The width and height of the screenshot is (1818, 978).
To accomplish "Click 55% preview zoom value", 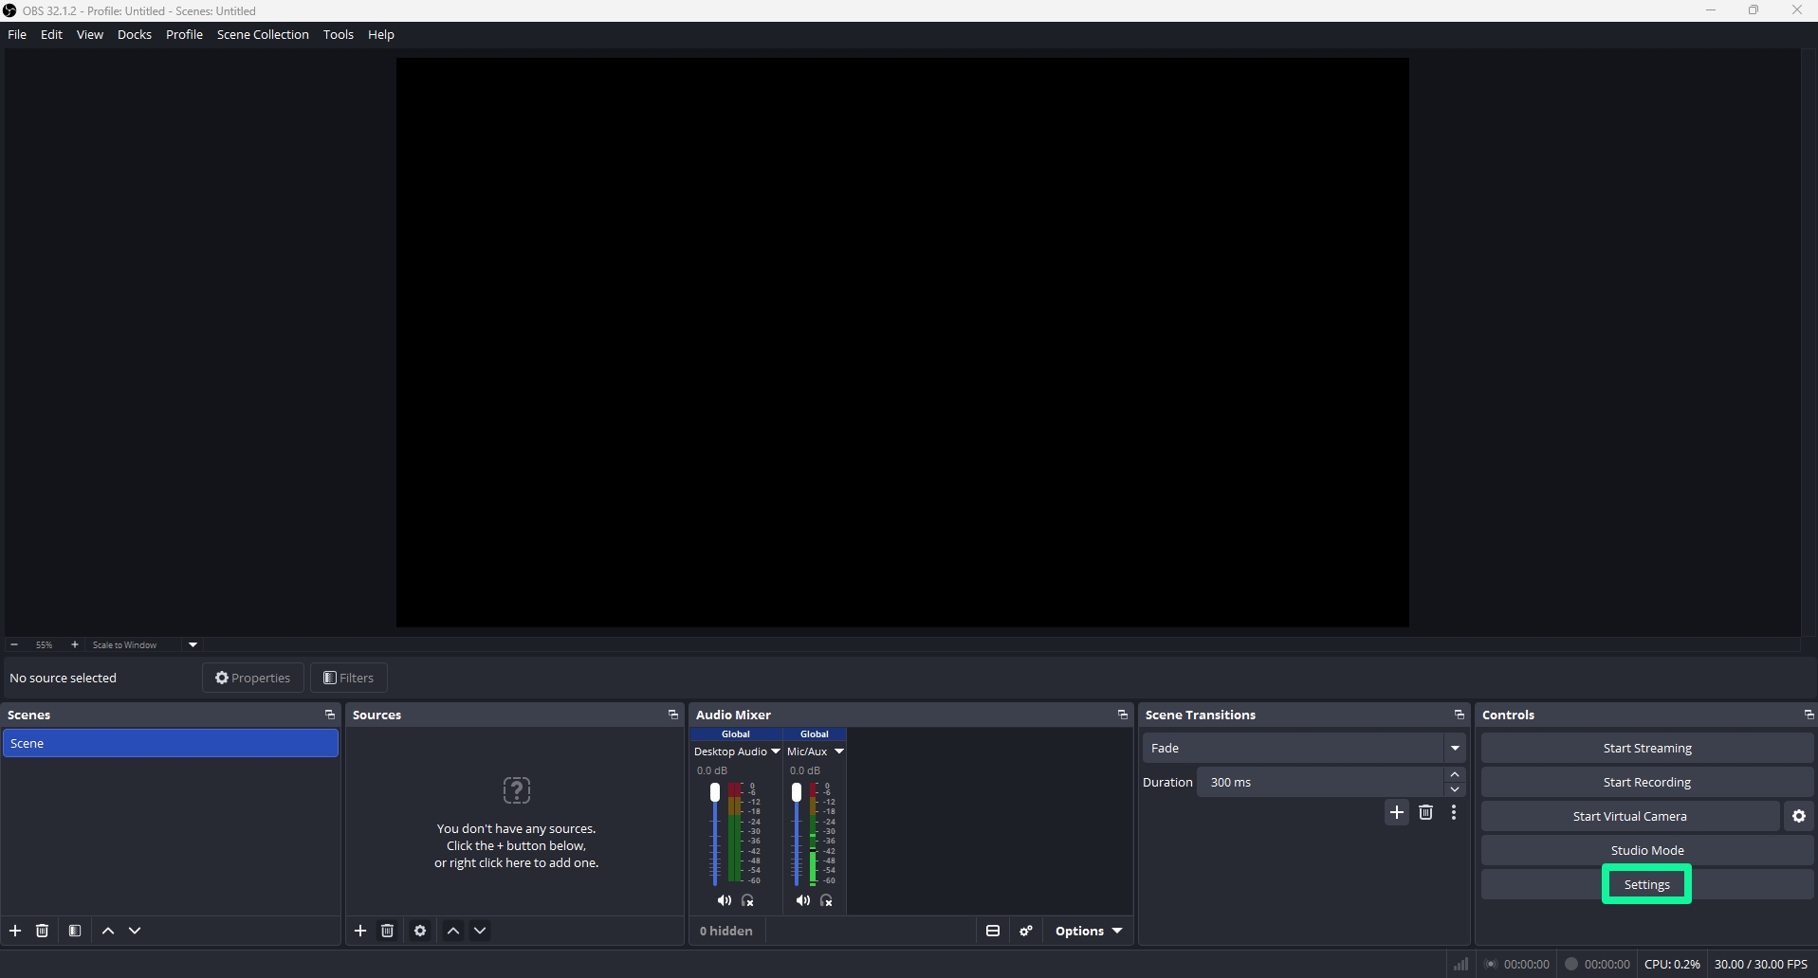I will [x=45, y=644].
